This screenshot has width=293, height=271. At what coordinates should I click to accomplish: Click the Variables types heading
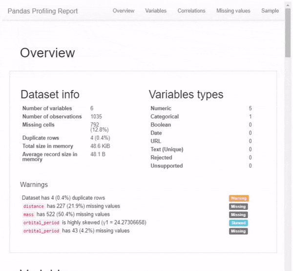tap(186, 94)
